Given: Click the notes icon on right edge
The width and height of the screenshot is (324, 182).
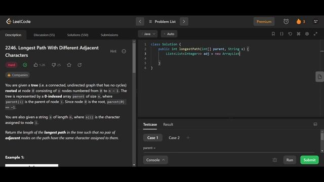Looking at the screenshot, I should click(x=319, y=77).
